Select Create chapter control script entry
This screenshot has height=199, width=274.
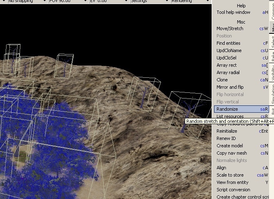242,197
